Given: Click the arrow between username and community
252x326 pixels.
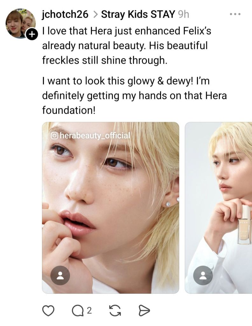Looking at the screenshot, I should click(95, 14).
